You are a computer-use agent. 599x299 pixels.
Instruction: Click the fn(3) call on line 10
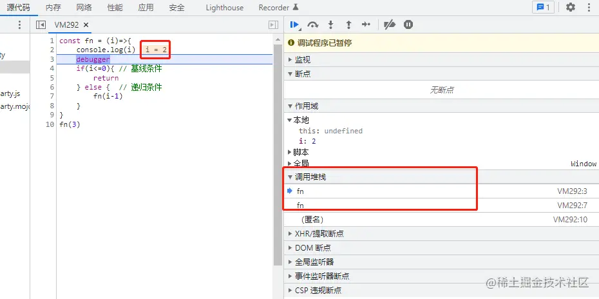click(70, 124)
